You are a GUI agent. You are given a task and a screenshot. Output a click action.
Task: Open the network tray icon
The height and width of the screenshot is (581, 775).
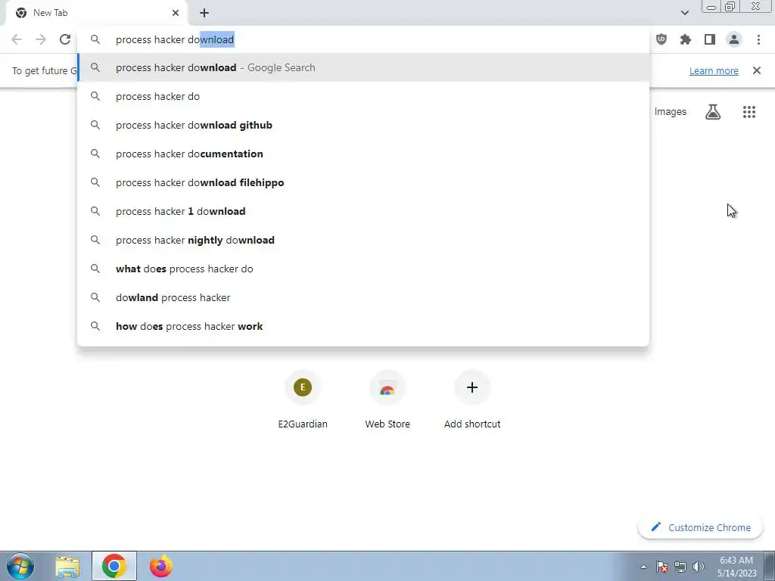[x=680, y=567]
